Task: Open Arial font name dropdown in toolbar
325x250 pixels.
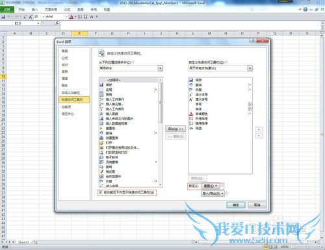Action: 66,17
